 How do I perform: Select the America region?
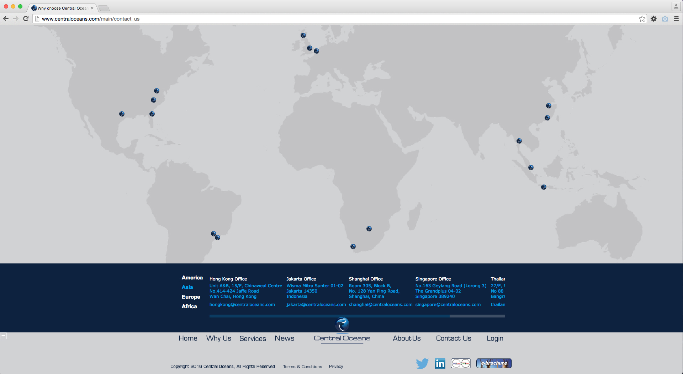point(192,278)
